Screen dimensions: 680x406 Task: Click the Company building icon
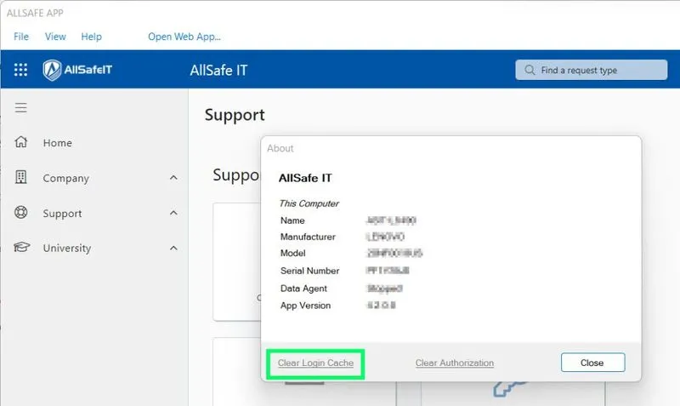point(20,177)
